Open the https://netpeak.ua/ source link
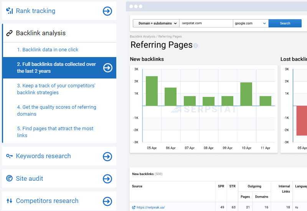Viewport: 307px width, 211px height. [150, 208]
